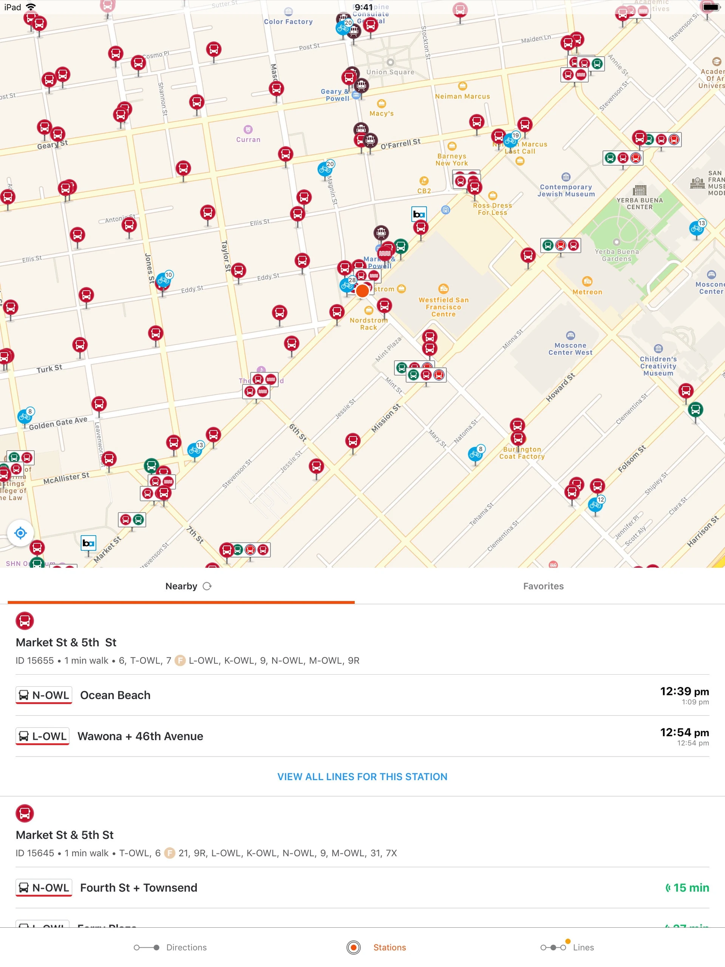Tap bike share marker 13 near Yerba Buena

[697, 227]
